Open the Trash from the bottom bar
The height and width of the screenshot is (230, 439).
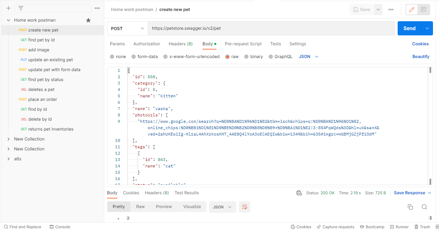pos(422,226)
